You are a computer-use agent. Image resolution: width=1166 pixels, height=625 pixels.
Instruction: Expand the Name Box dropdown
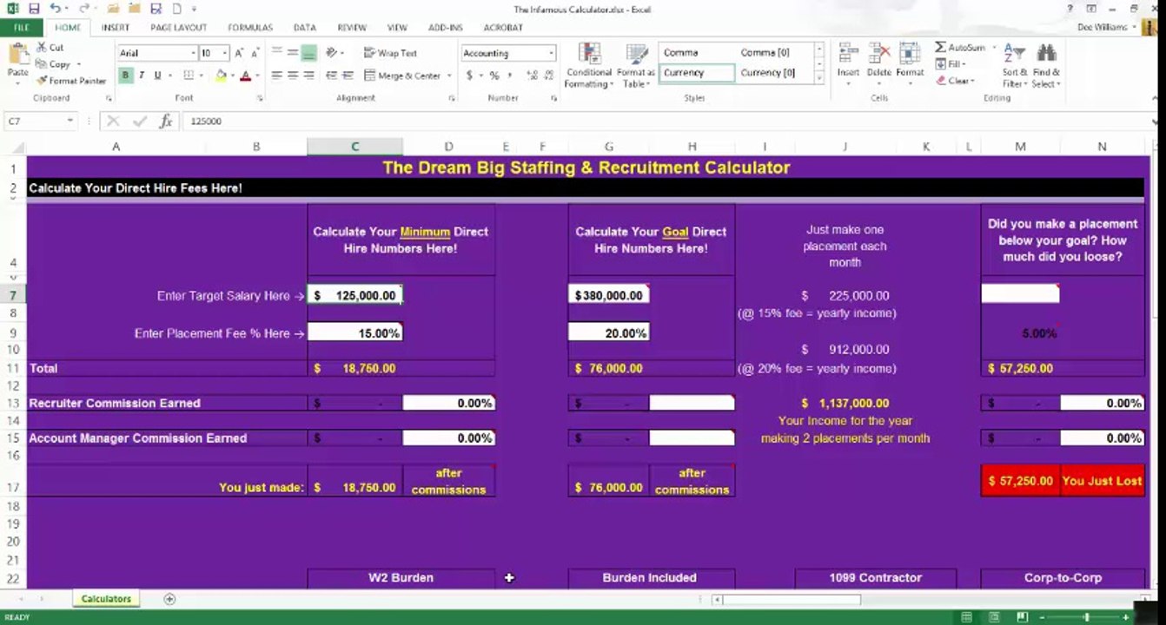tap(70, 122)
